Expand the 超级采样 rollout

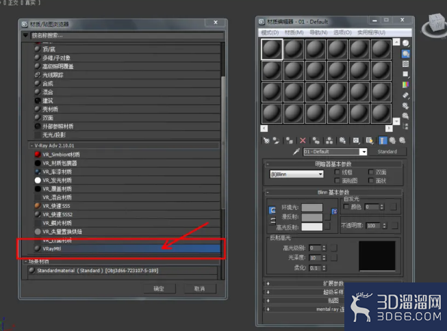tap(268, 292)
